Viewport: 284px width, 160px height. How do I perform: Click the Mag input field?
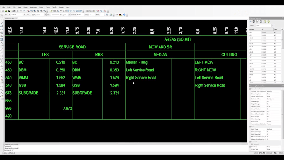[x=92, y=15]
